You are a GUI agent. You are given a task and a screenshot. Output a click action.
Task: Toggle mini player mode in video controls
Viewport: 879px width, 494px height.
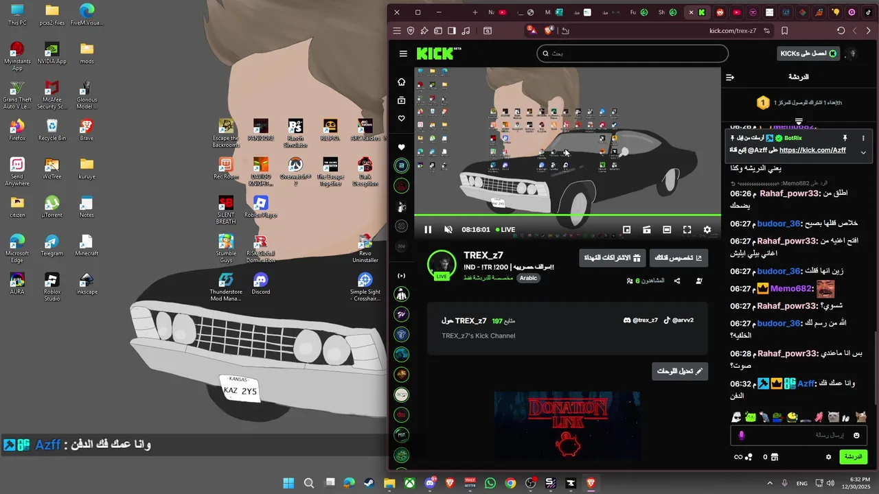[x=626, y=230]
